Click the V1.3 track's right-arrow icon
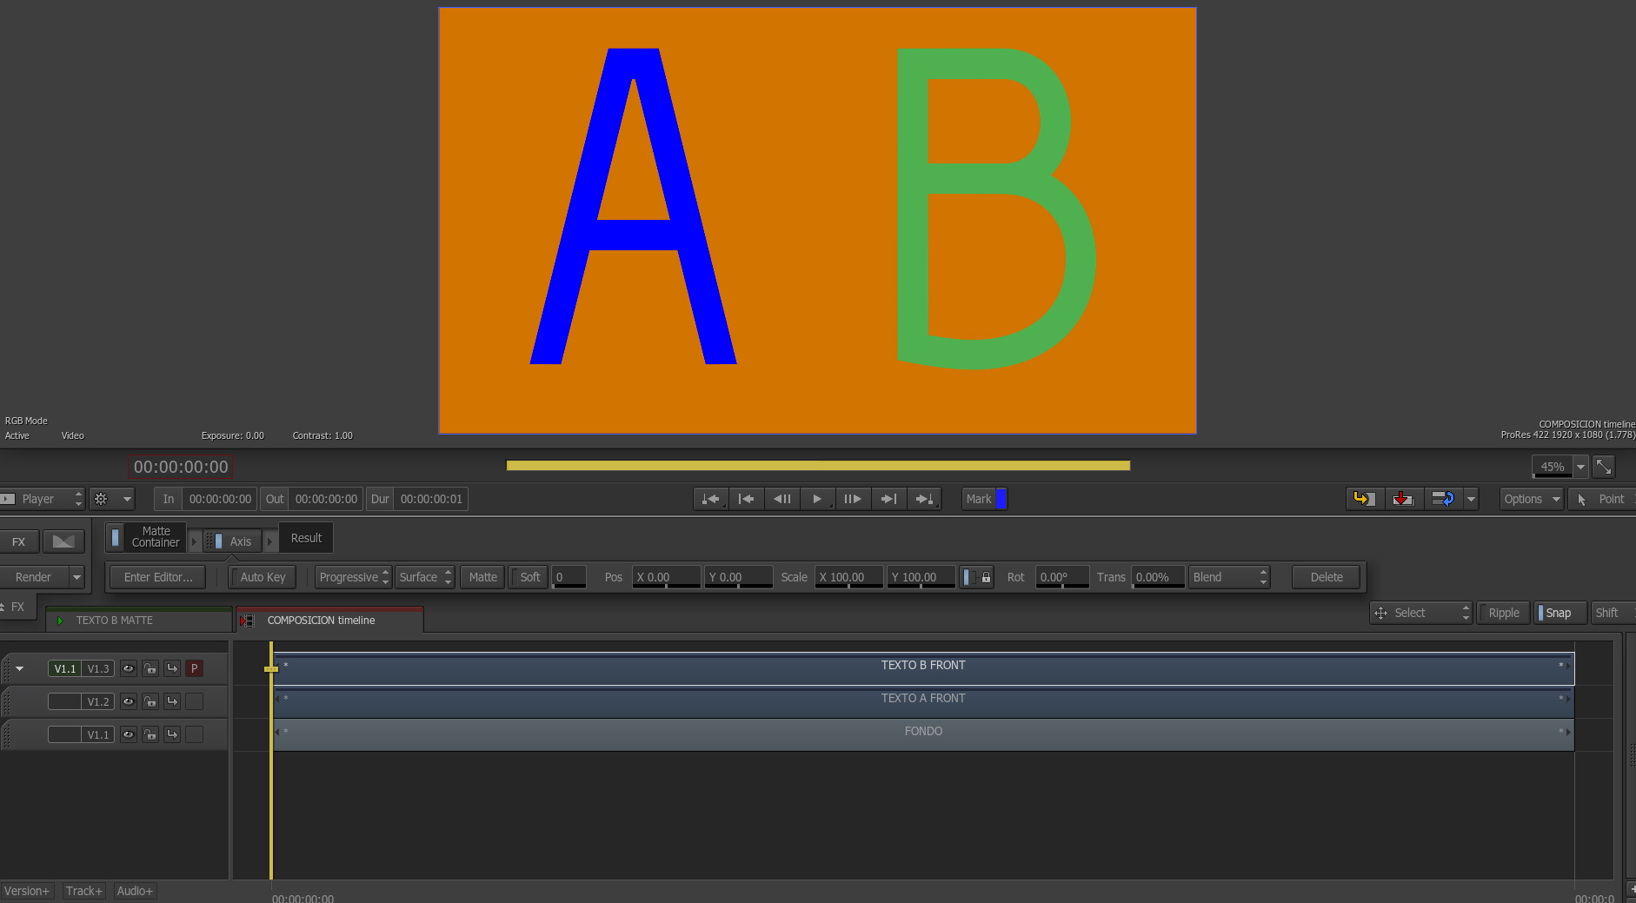 [x=172, y=668]
